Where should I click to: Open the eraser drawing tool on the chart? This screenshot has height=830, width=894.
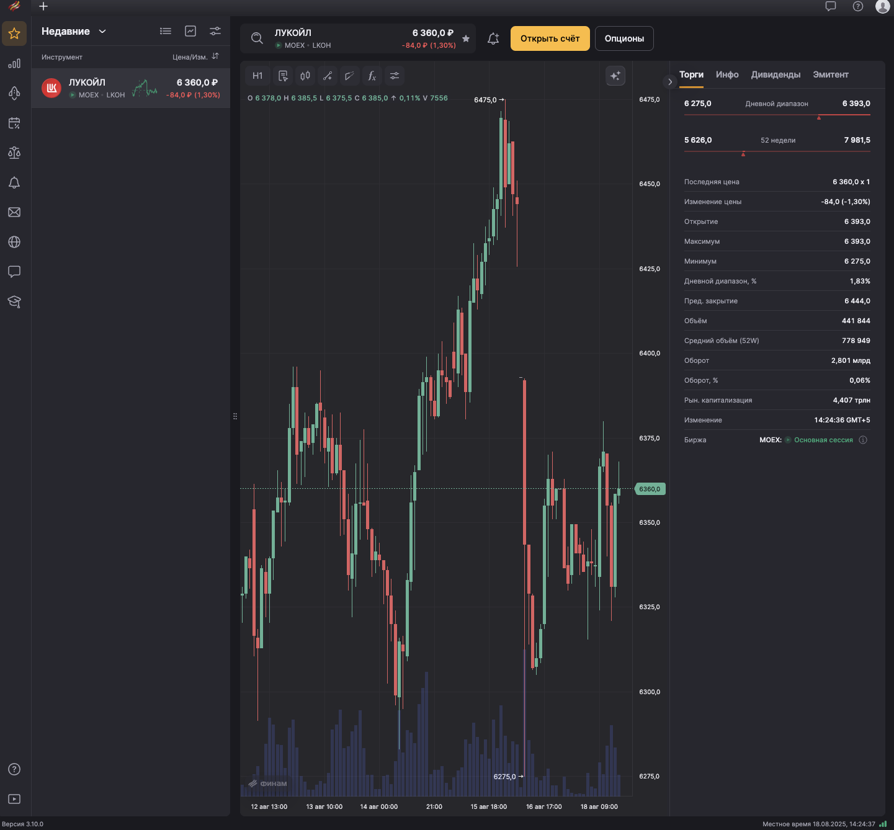(x=350, y=76)
